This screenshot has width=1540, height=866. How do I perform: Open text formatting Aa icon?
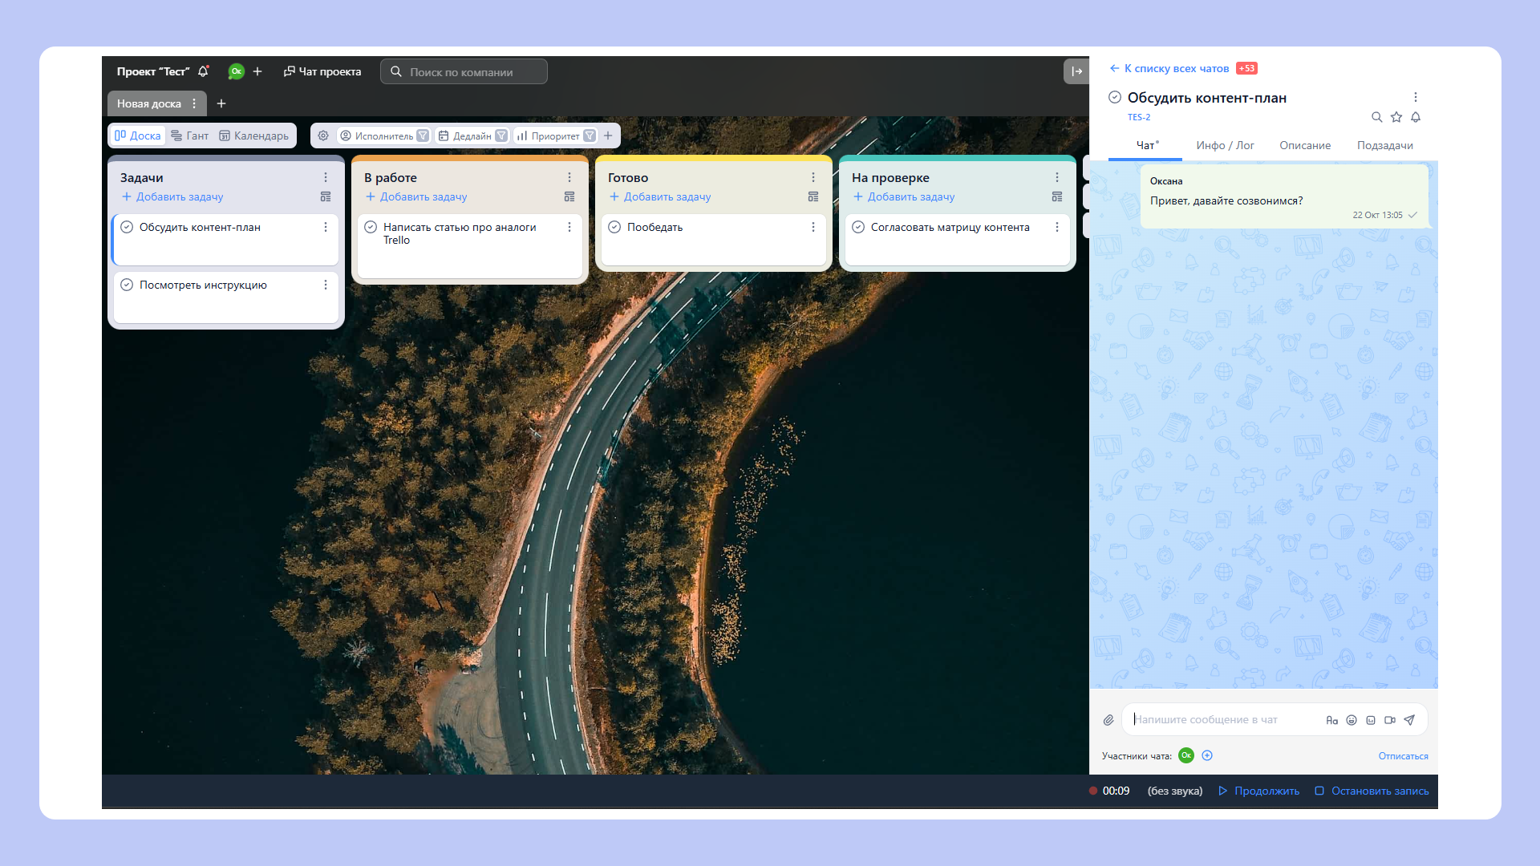click(1331, 720)
